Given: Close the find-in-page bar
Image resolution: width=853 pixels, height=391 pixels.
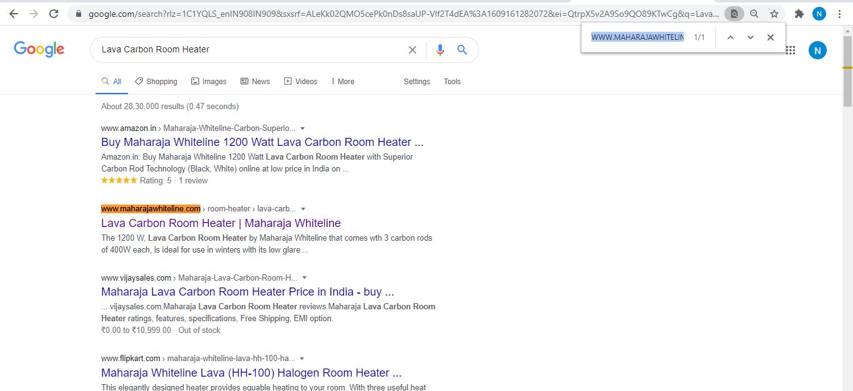Looking at the screenshot, I should (771, 37).
